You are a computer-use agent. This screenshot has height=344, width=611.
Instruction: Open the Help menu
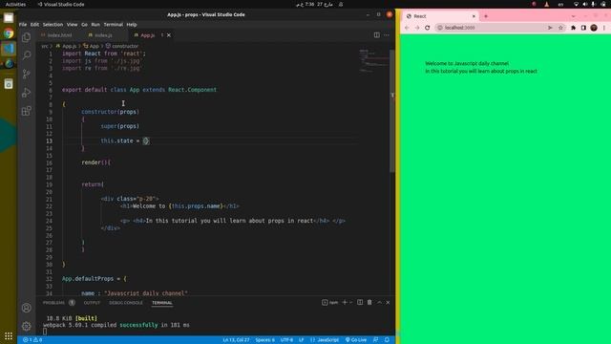(132, 24)
